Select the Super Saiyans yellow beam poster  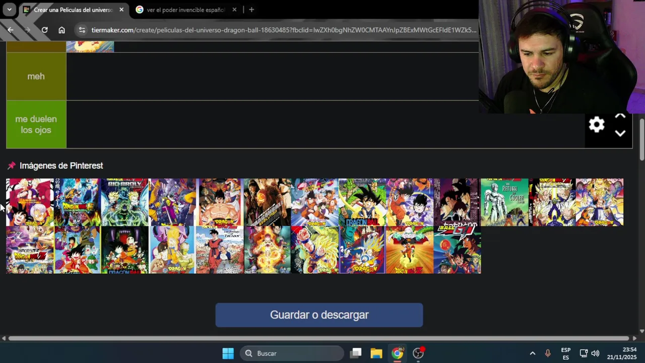click(552, 202)
